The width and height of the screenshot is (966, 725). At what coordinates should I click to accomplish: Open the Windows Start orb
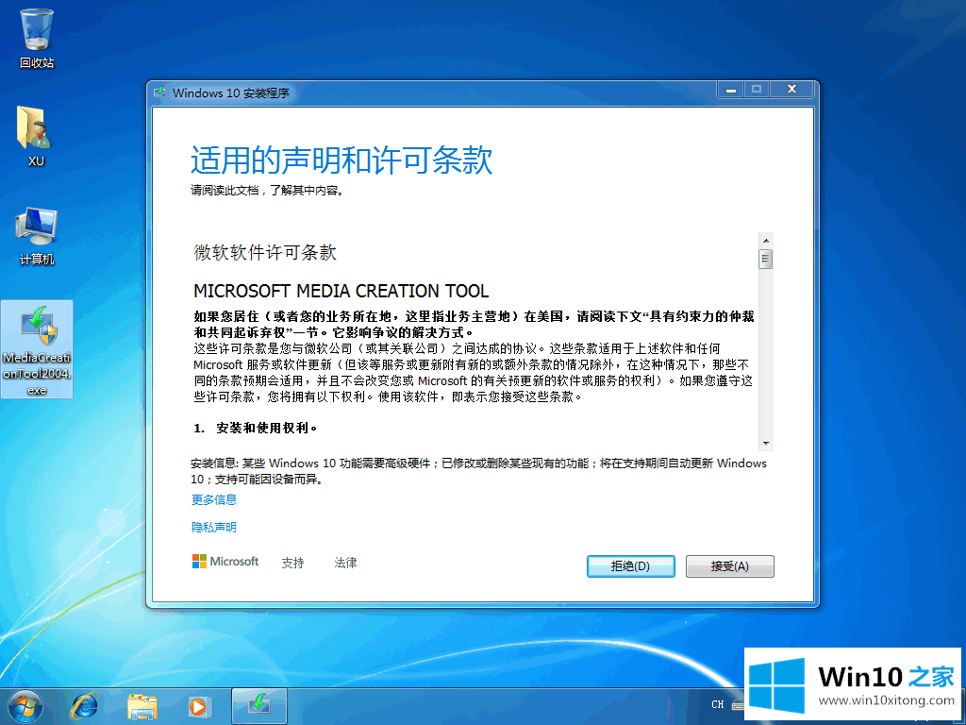(x=25, y=706)
